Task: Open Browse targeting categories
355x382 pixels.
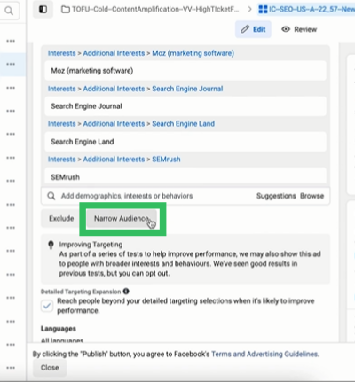Action: (312, 196)
